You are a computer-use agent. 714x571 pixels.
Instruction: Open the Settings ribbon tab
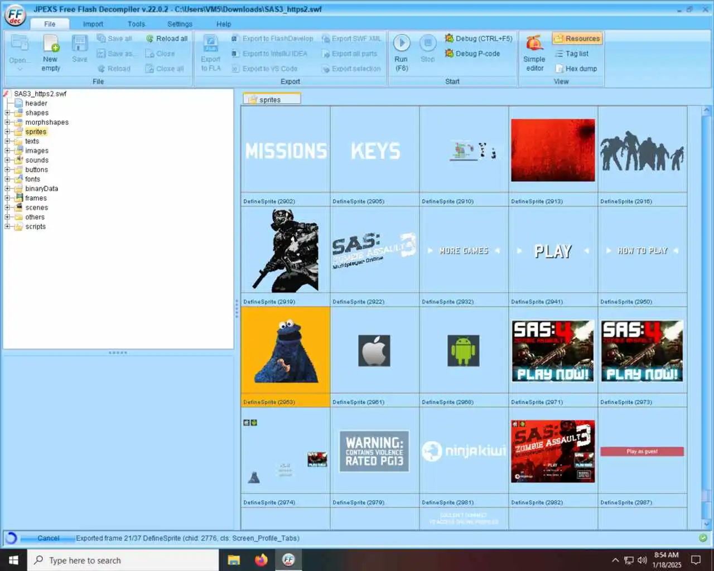(180, 24)
